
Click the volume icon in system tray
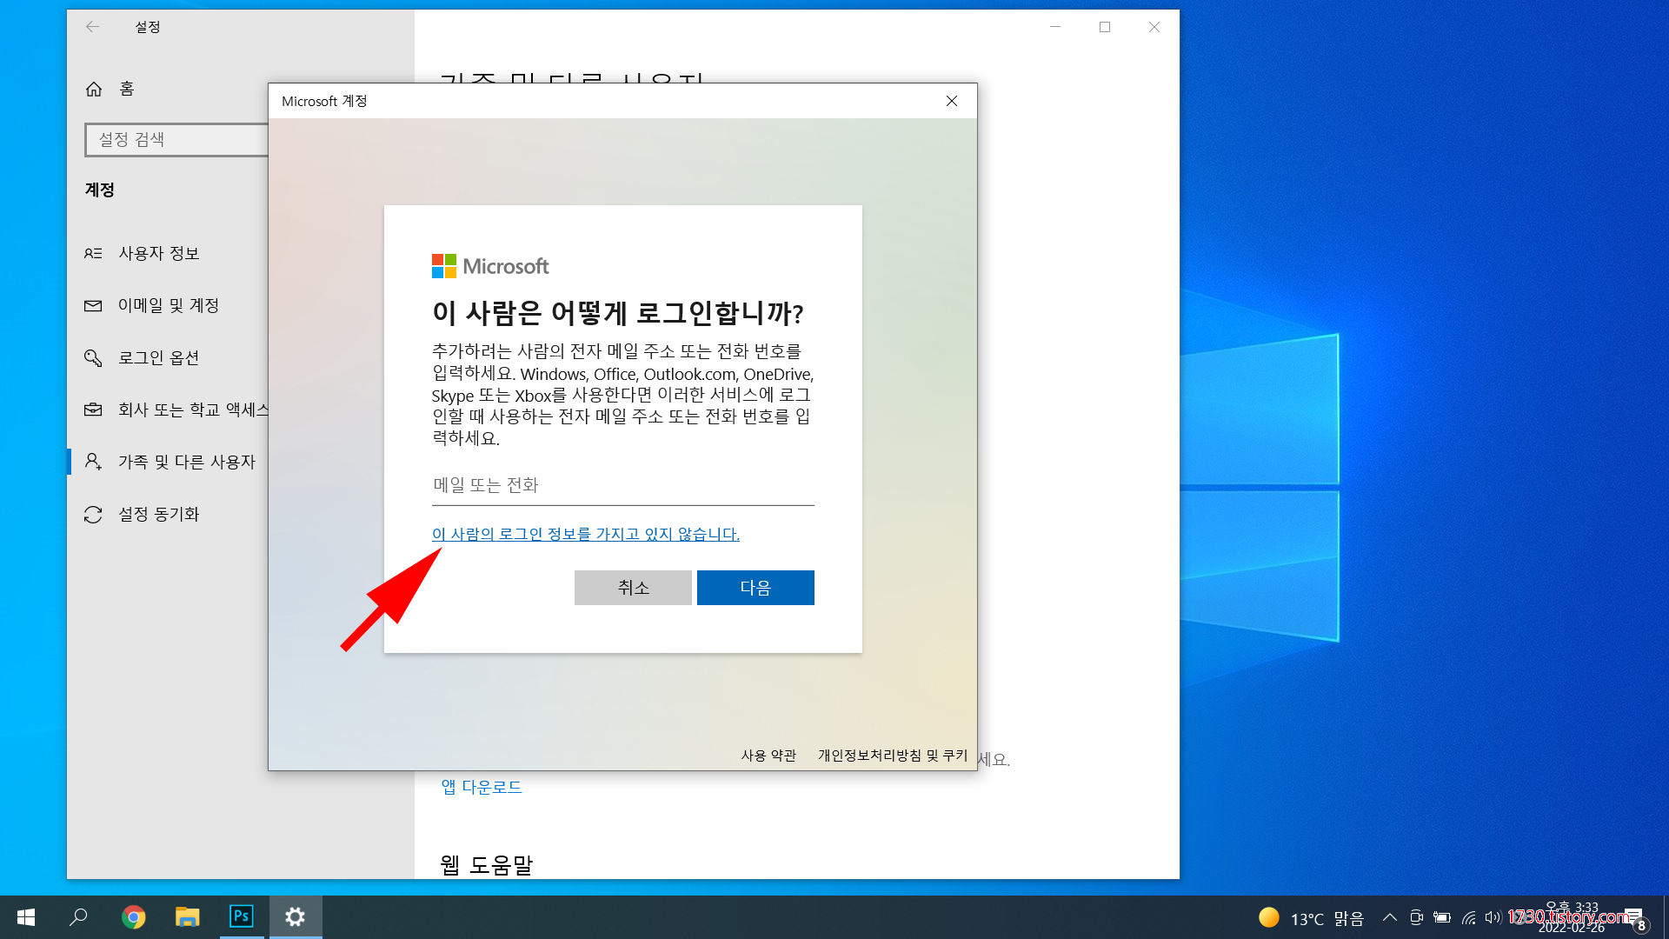coord(1493,917)
